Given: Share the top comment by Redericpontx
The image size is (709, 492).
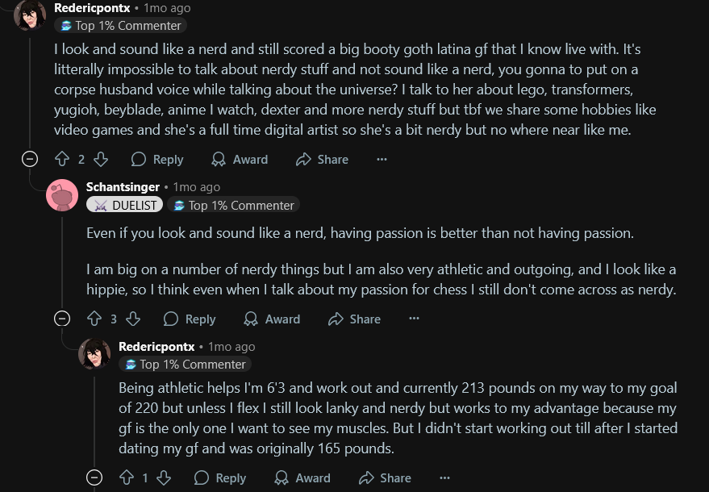Looking at the screenshot, I should click(322, 160).
